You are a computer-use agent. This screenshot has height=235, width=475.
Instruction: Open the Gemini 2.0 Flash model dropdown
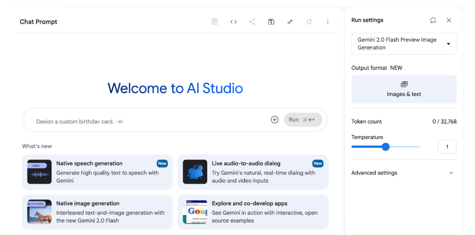click(404, 44)
